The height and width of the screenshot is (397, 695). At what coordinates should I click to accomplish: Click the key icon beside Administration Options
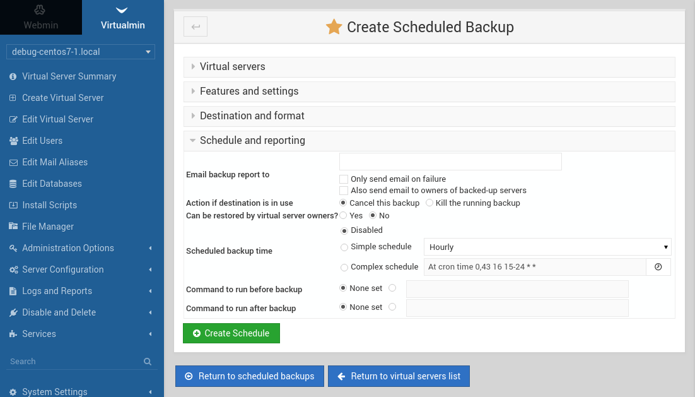pos(13,249)
